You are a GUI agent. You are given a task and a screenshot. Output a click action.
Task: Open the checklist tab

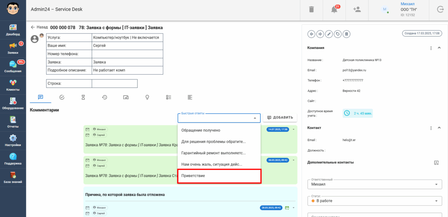point(168,97)
